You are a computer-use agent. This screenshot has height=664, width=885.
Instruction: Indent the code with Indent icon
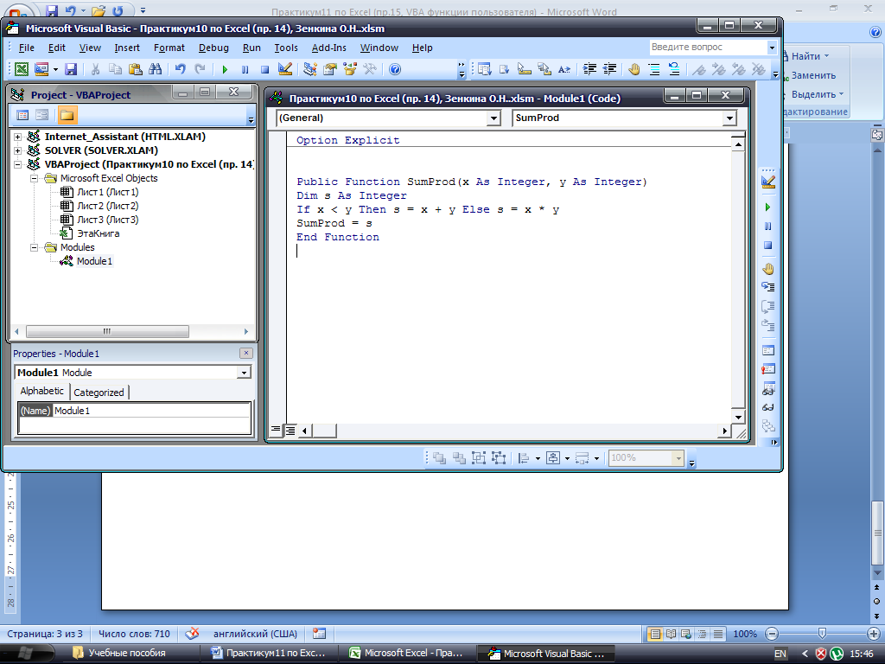pos(589,69)
